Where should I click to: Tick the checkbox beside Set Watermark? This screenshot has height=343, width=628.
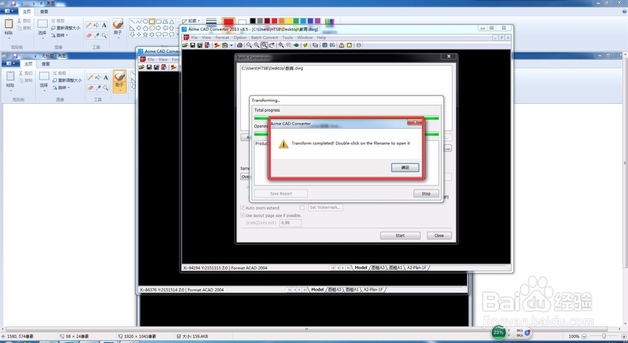(x=302, y=207)
